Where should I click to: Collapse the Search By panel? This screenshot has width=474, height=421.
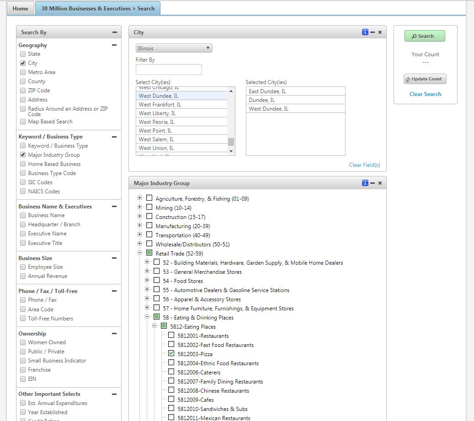(x=114, y=32)
